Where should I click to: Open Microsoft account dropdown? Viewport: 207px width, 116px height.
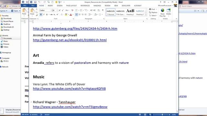(165, 5)
